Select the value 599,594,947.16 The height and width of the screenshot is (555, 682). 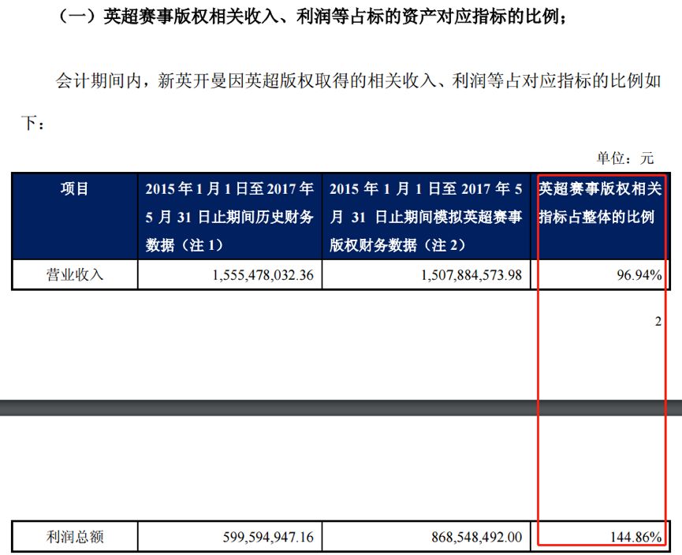(x=268, y=537)
